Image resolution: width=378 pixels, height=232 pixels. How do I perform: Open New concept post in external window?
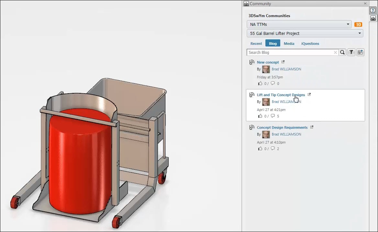pos(283,62)
